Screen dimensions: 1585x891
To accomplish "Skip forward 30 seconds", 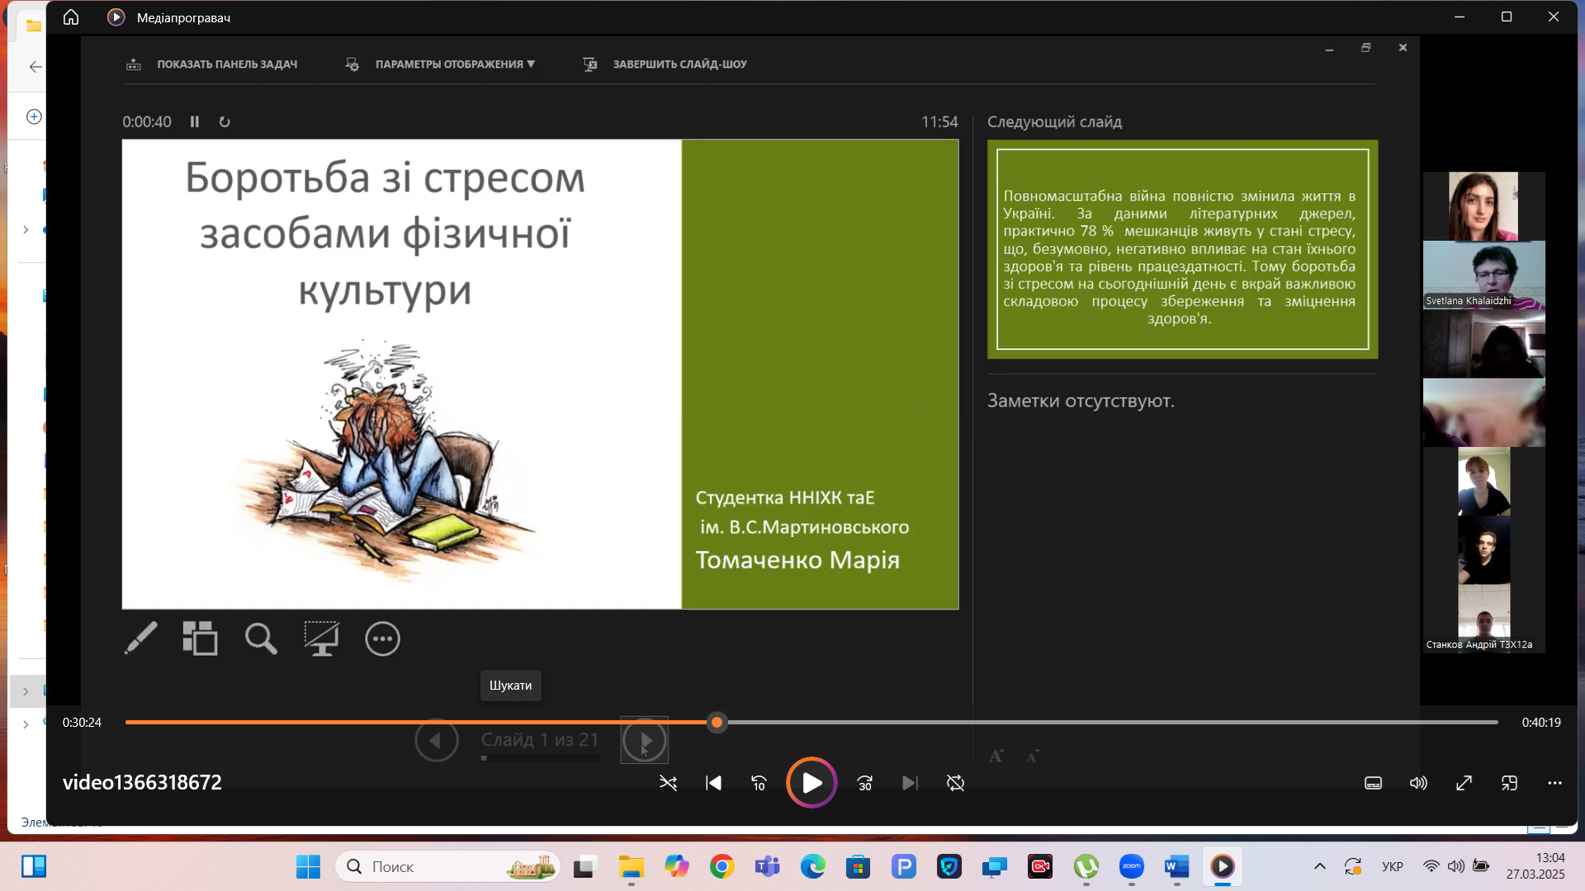I will [864, 783].
